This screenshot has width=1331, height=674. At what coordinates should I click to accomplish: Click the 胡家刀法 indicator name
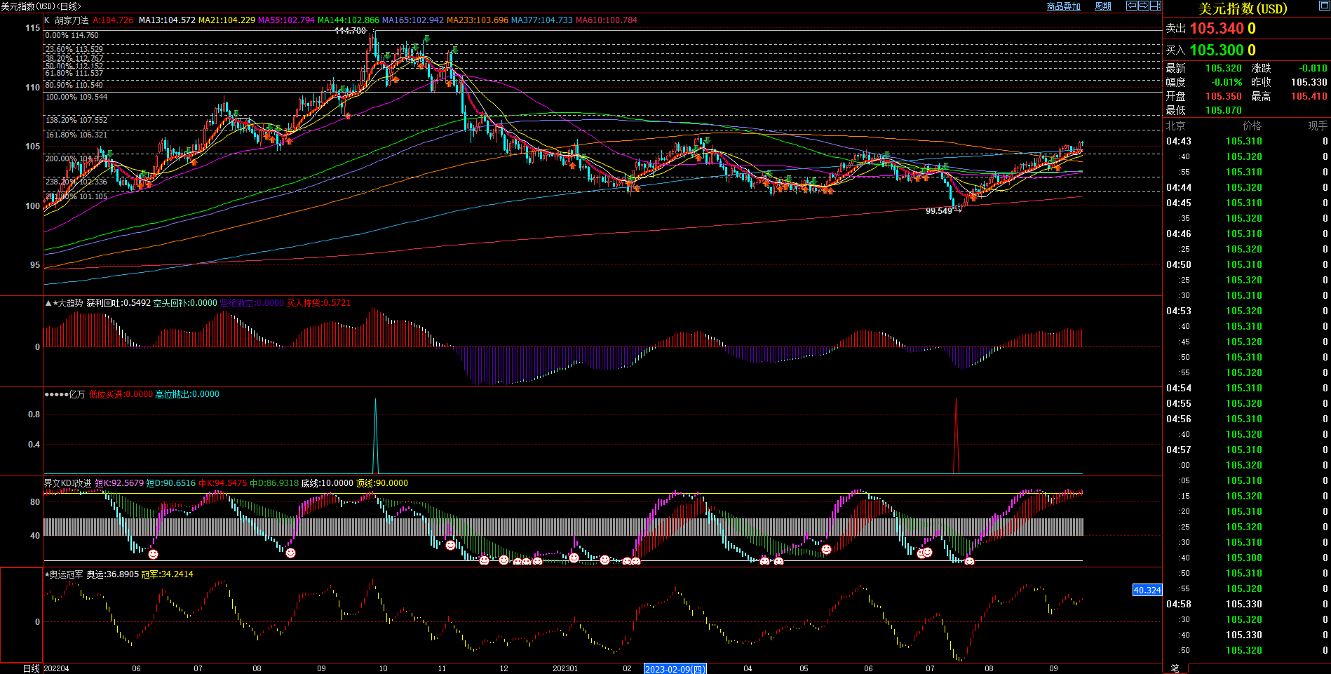72,20
